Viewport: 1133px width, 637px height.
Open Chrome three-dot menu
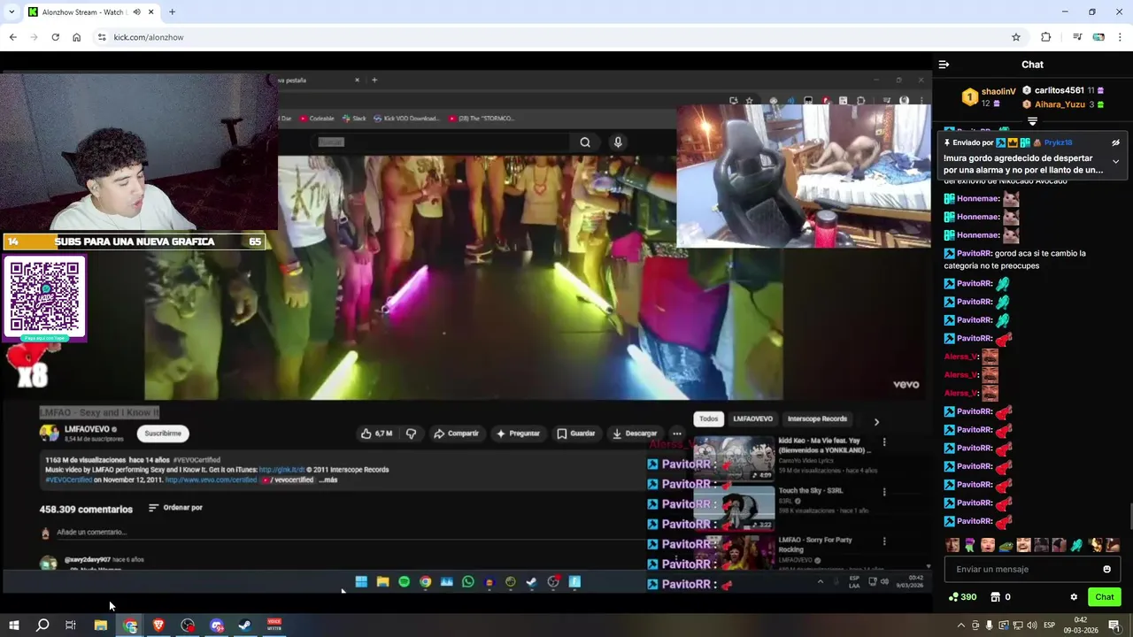[x=1121, y=37]
